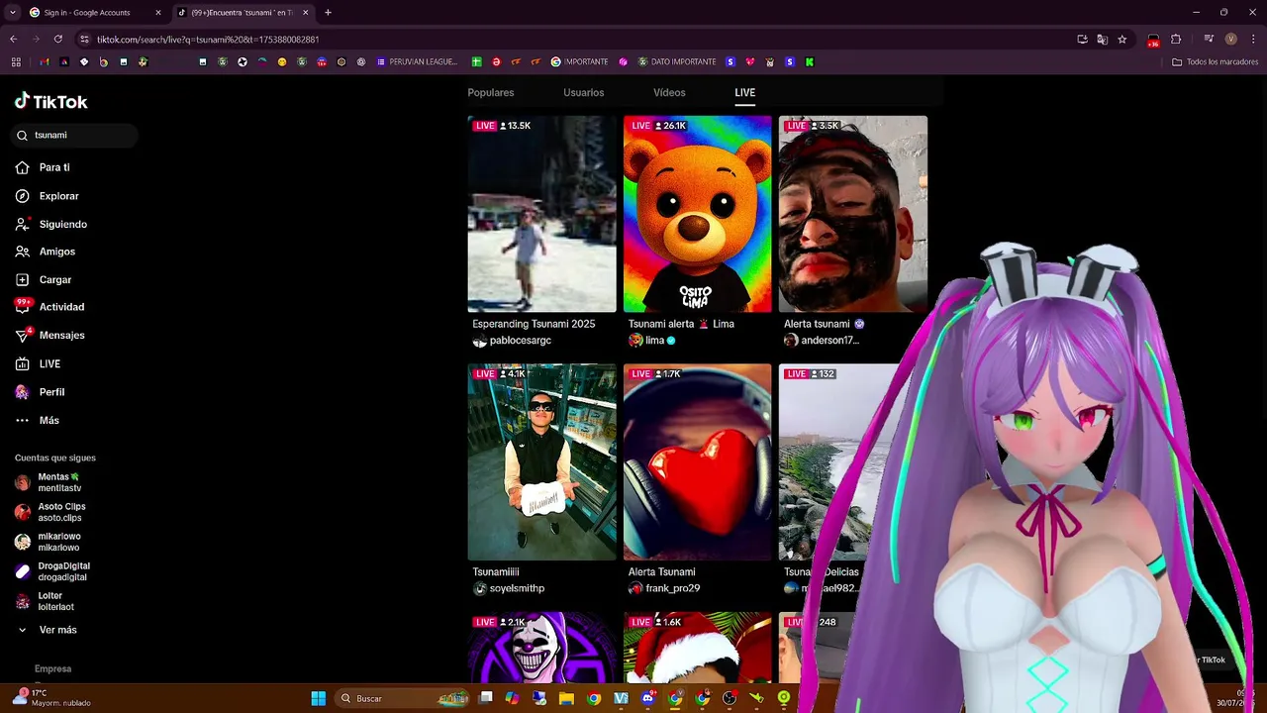Switch to Videos tab
This screenshot has width=1267, height=713.
[669, 92]
